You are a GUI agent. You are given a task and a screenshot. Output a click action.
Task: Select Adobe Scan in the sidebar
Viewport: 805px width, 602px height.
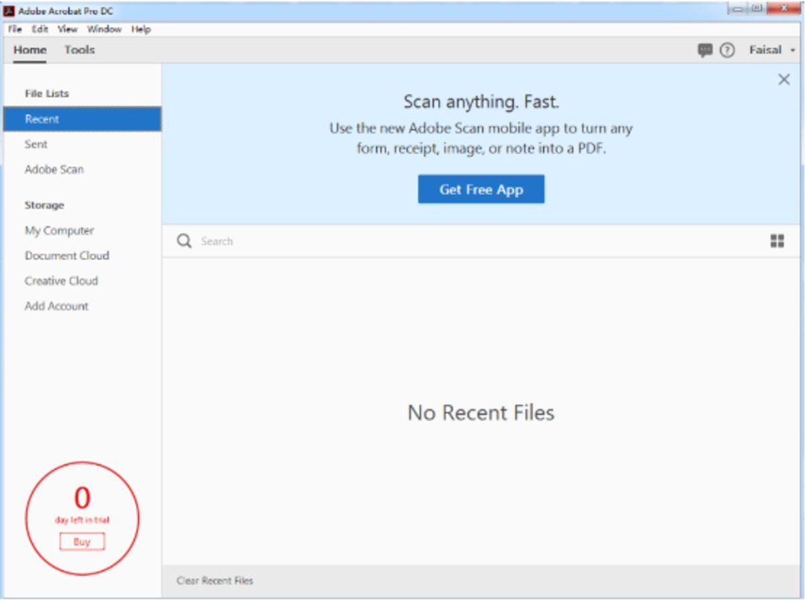coord(55,170)
